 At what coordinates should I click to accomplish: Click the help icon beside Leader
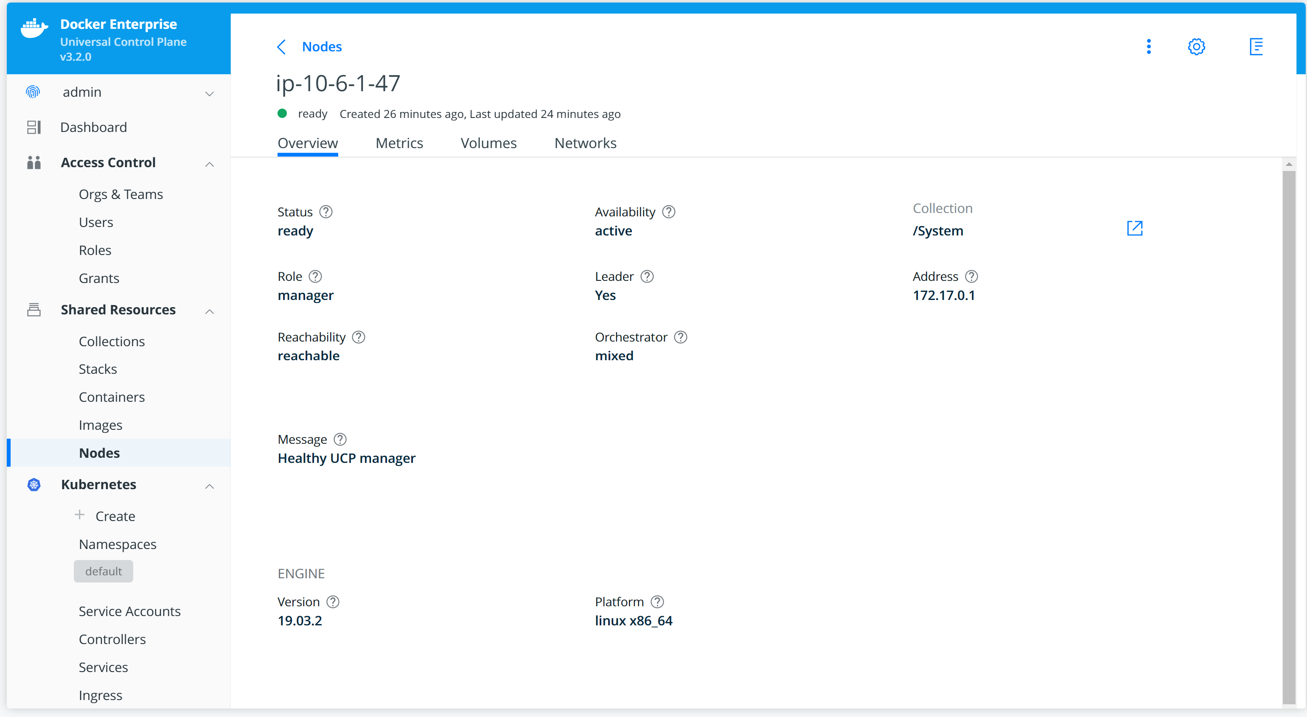[x=647, y=277]
